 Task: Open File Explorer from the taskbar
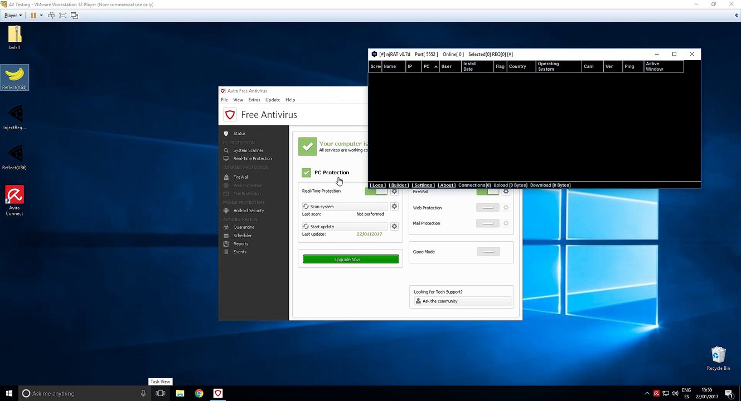click(x=180, y=393)
